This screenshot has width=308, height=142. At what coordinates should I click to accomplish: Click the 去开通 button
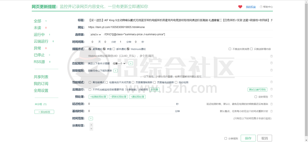point(154,89)
